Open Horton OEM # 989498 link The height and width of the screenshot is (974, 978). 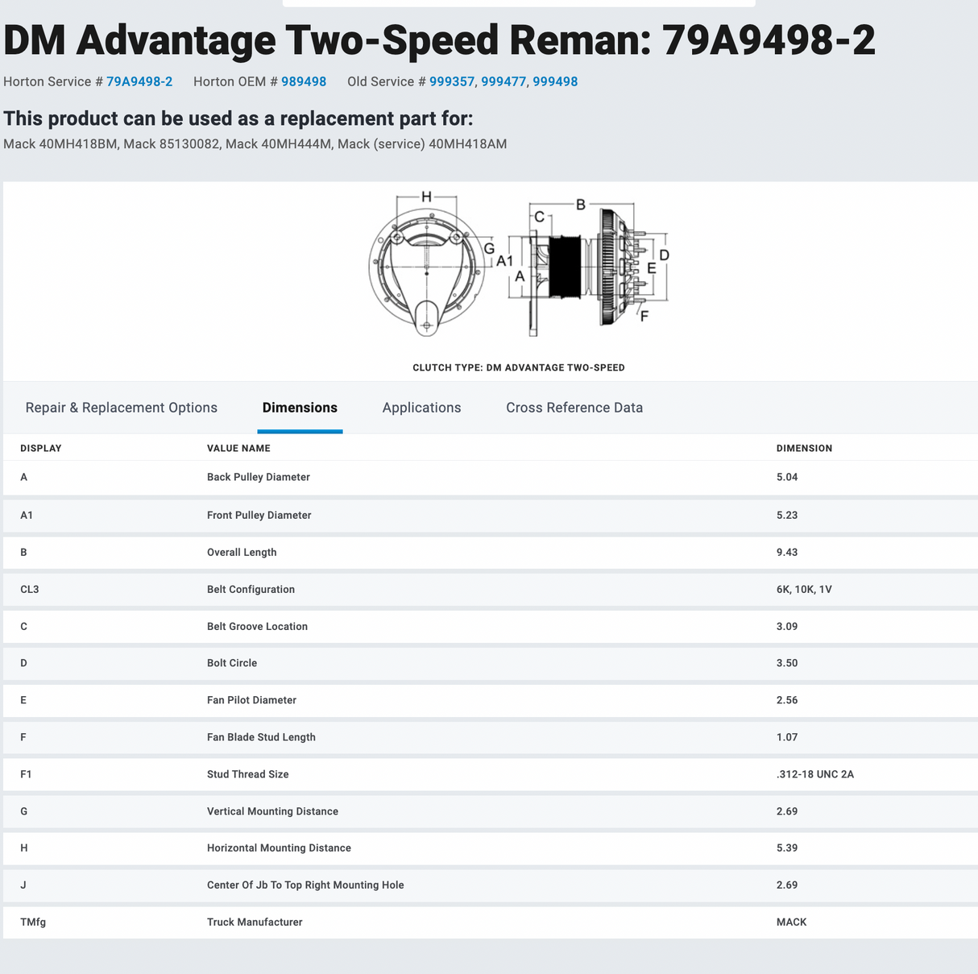(x=304, y=81)
